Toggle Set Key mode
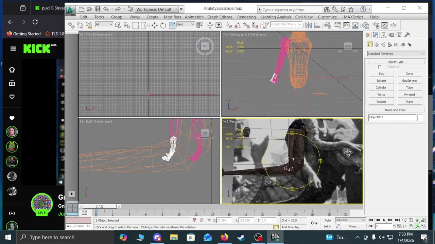The image size is (435, 244). click(x=327, y=226)
